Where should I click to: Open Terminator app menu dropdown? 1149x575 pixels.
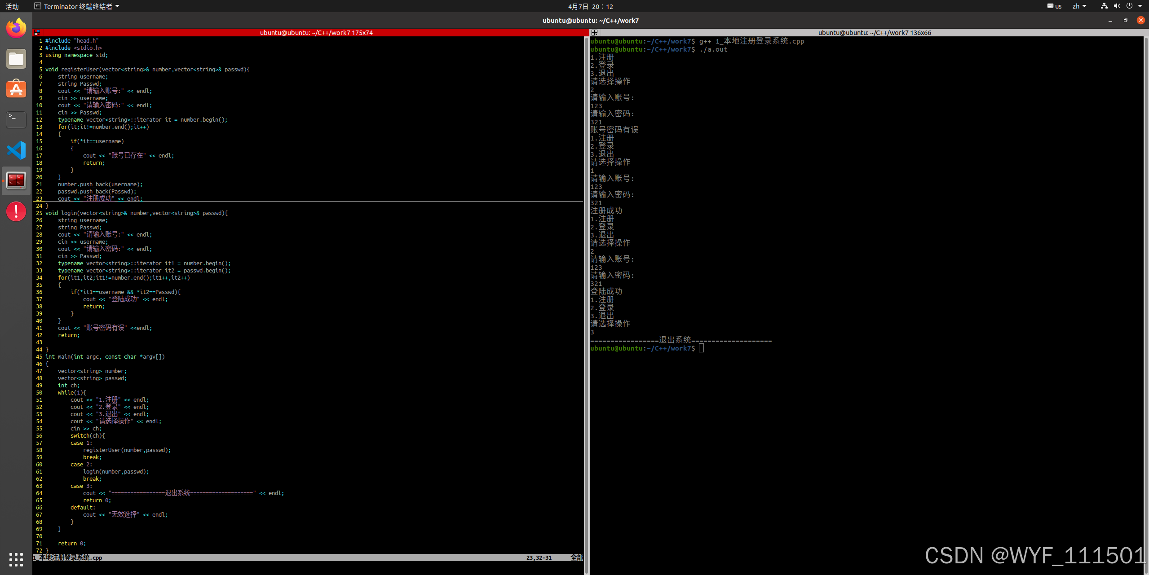77,6
